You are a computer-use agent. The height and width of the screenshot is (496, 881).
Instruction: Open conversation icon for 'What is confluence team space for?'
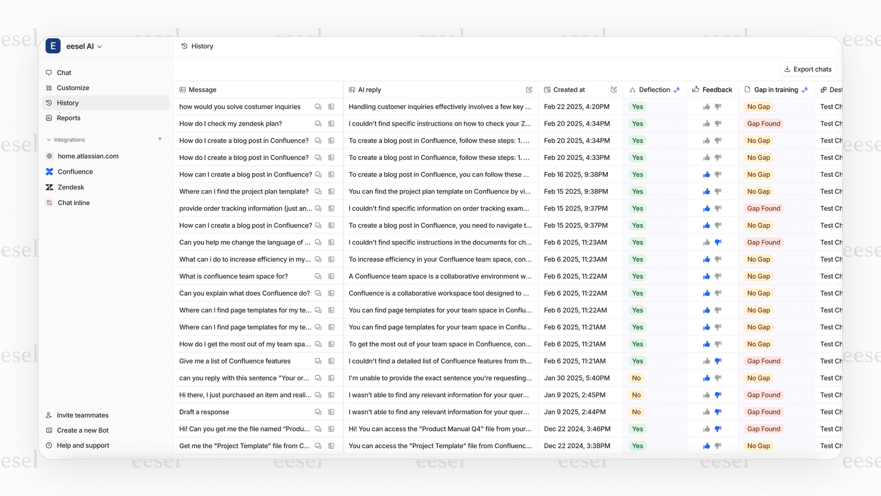click(318, 276)
